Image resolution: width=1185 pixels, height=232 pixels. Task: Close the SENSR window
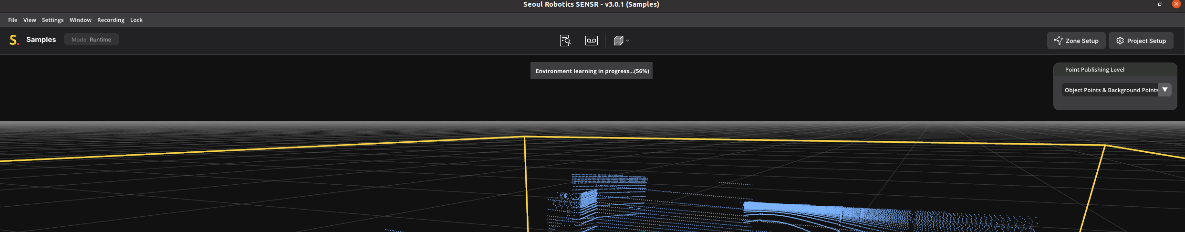pos(1176,4)
